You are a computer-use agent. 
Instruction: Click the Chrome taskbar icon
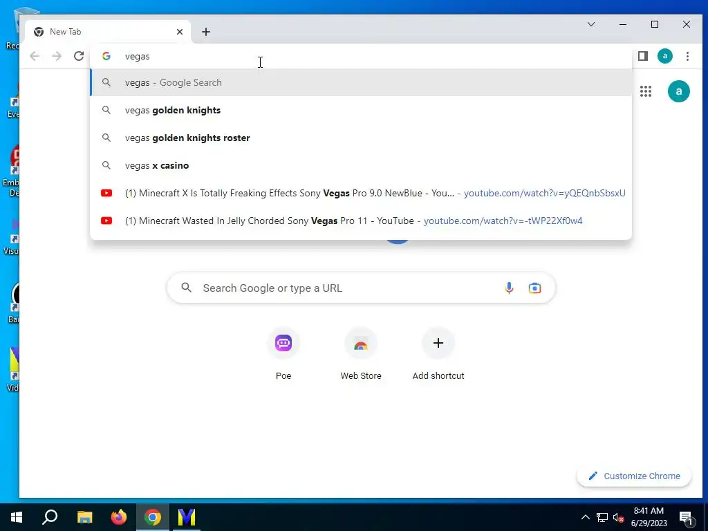(x=153, y=517)
